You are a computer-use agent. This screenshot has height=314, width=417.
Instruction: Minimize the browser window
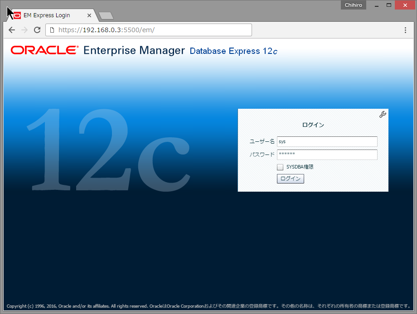377,5
